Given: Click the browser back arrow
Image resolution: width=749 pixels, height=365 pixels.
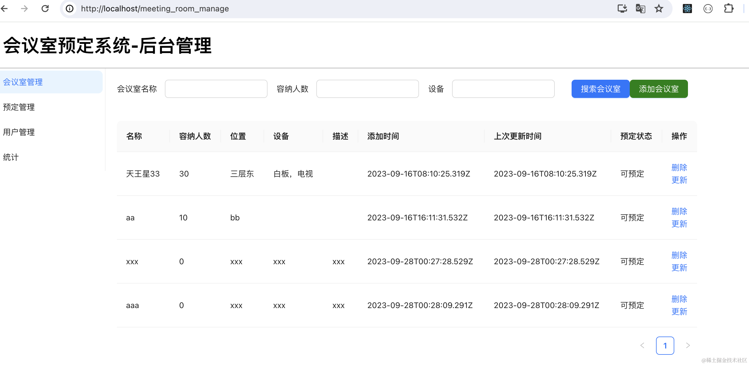Looking at the screenshot, I should click(4, 9).
